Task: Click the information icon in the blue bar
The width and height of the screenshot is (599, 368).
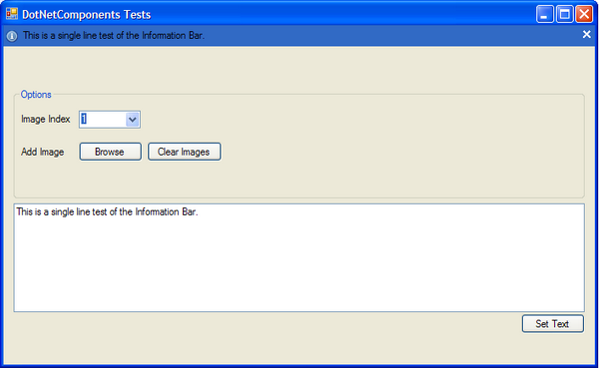Action: pyautogui.click(x=12, y=36)
